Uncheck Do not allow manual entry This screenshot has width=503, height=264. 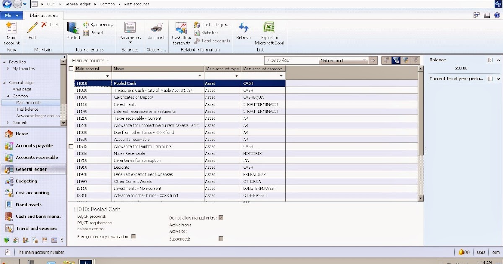click(x=221, y=217)
